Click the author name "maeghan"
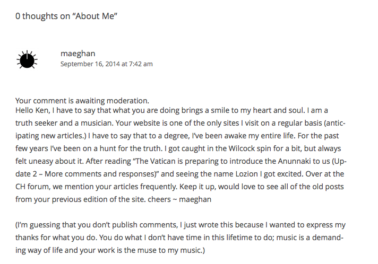Screen dimensions: 378x264 point(78,53)
